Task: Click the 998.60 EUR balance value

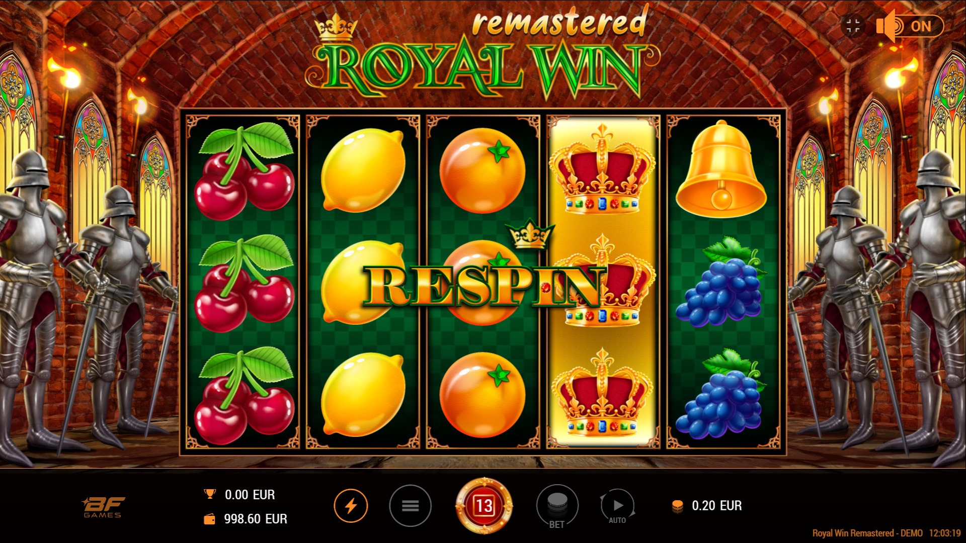Action: coord(256,519)
